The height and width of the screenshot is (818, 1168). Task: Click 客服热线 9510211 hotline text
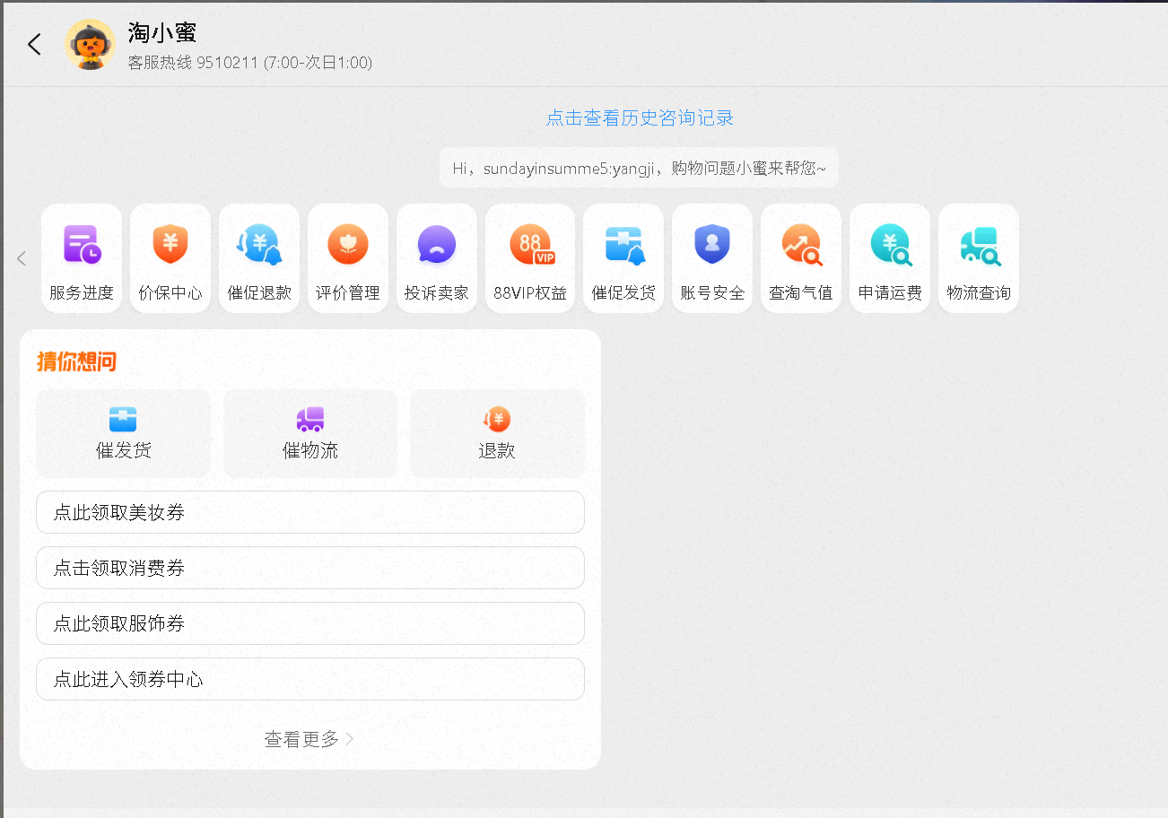pos(250,63)
